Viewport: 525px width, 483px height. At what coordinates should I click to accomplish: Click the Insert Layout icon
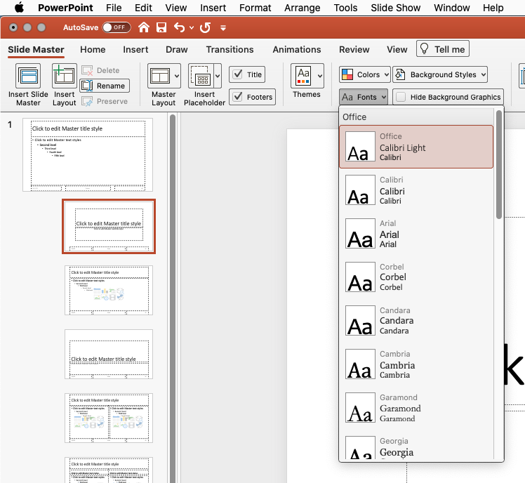[65, 76]
